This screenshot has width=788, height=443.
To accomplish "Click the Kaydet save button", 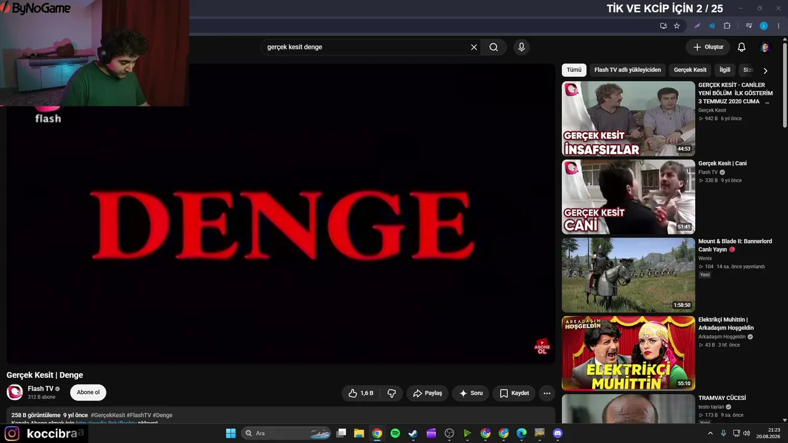I will pos(515,393).
